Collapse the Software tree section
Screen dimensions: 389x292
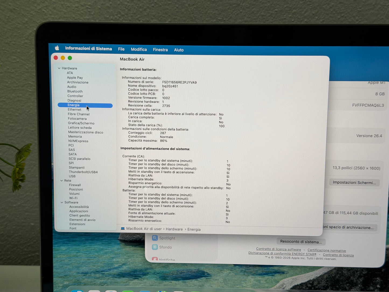click(x=62, y=202)
